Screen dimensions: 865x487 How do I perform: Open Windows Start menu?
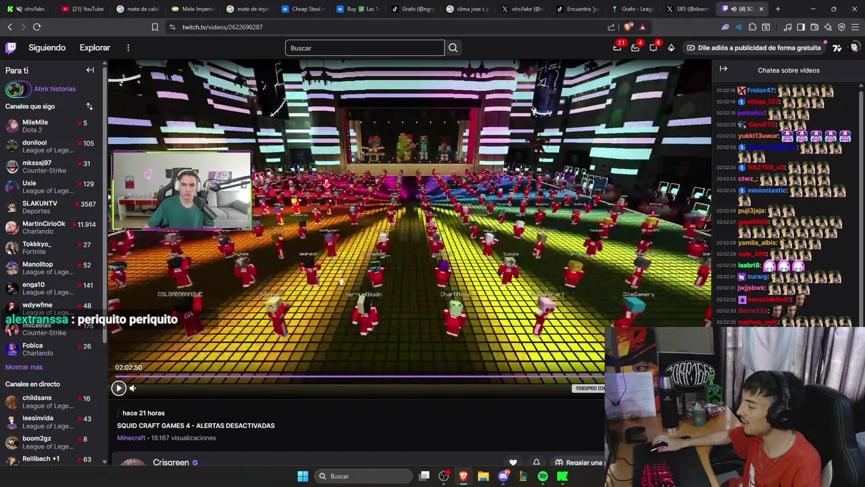(x=303, y=476)
